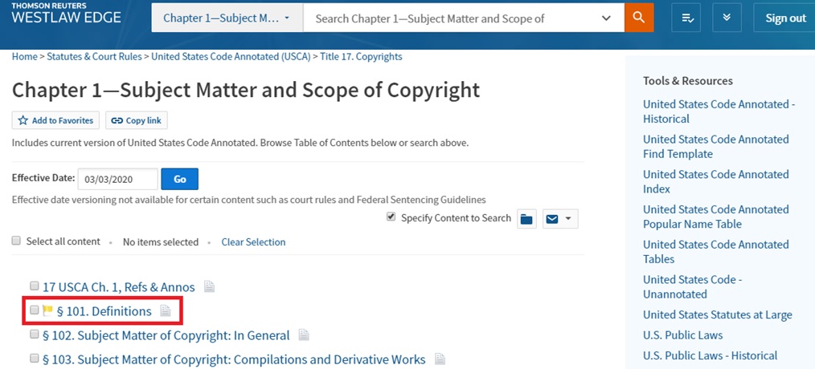Open the email delivery options arrow
This screenshot has width=815, height=369.
click(568, 219)
